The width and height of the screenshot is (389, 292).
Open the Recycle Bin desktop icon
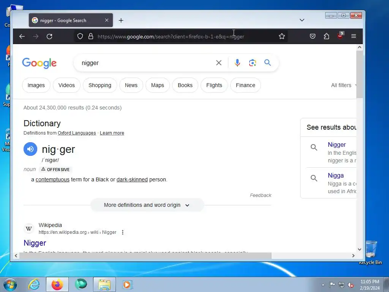coord(370,252)
